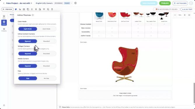Click the AI sparkle icon in toolbar
This screenshot has width=195, height=109.
coord(20,9)
